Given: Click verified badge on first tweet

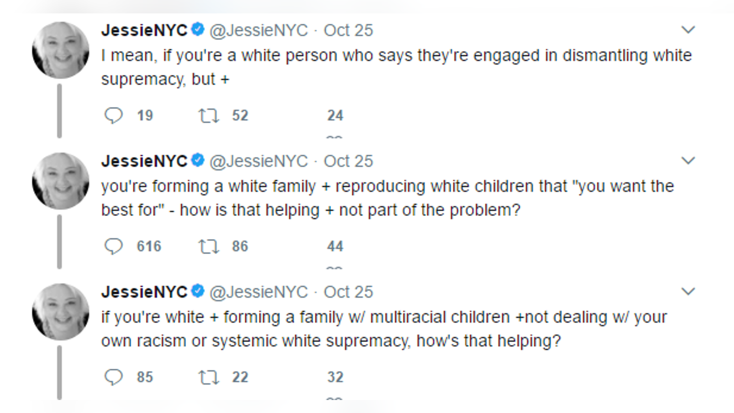Looking at the screenshot, I should 198,30.
